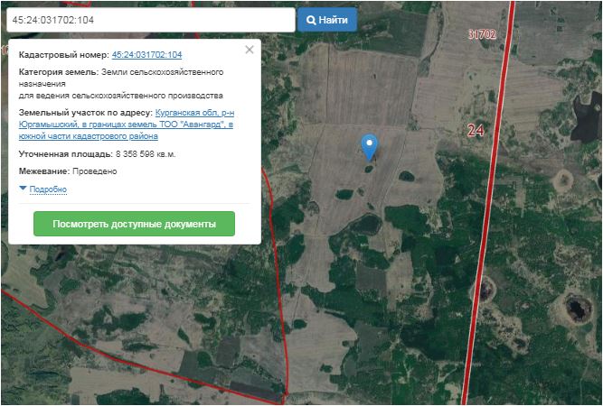Image resolution: width=603 pixels, height=406 pixels.
Task: Click the blue triangle next to Подробно
Action: (24, 189)
